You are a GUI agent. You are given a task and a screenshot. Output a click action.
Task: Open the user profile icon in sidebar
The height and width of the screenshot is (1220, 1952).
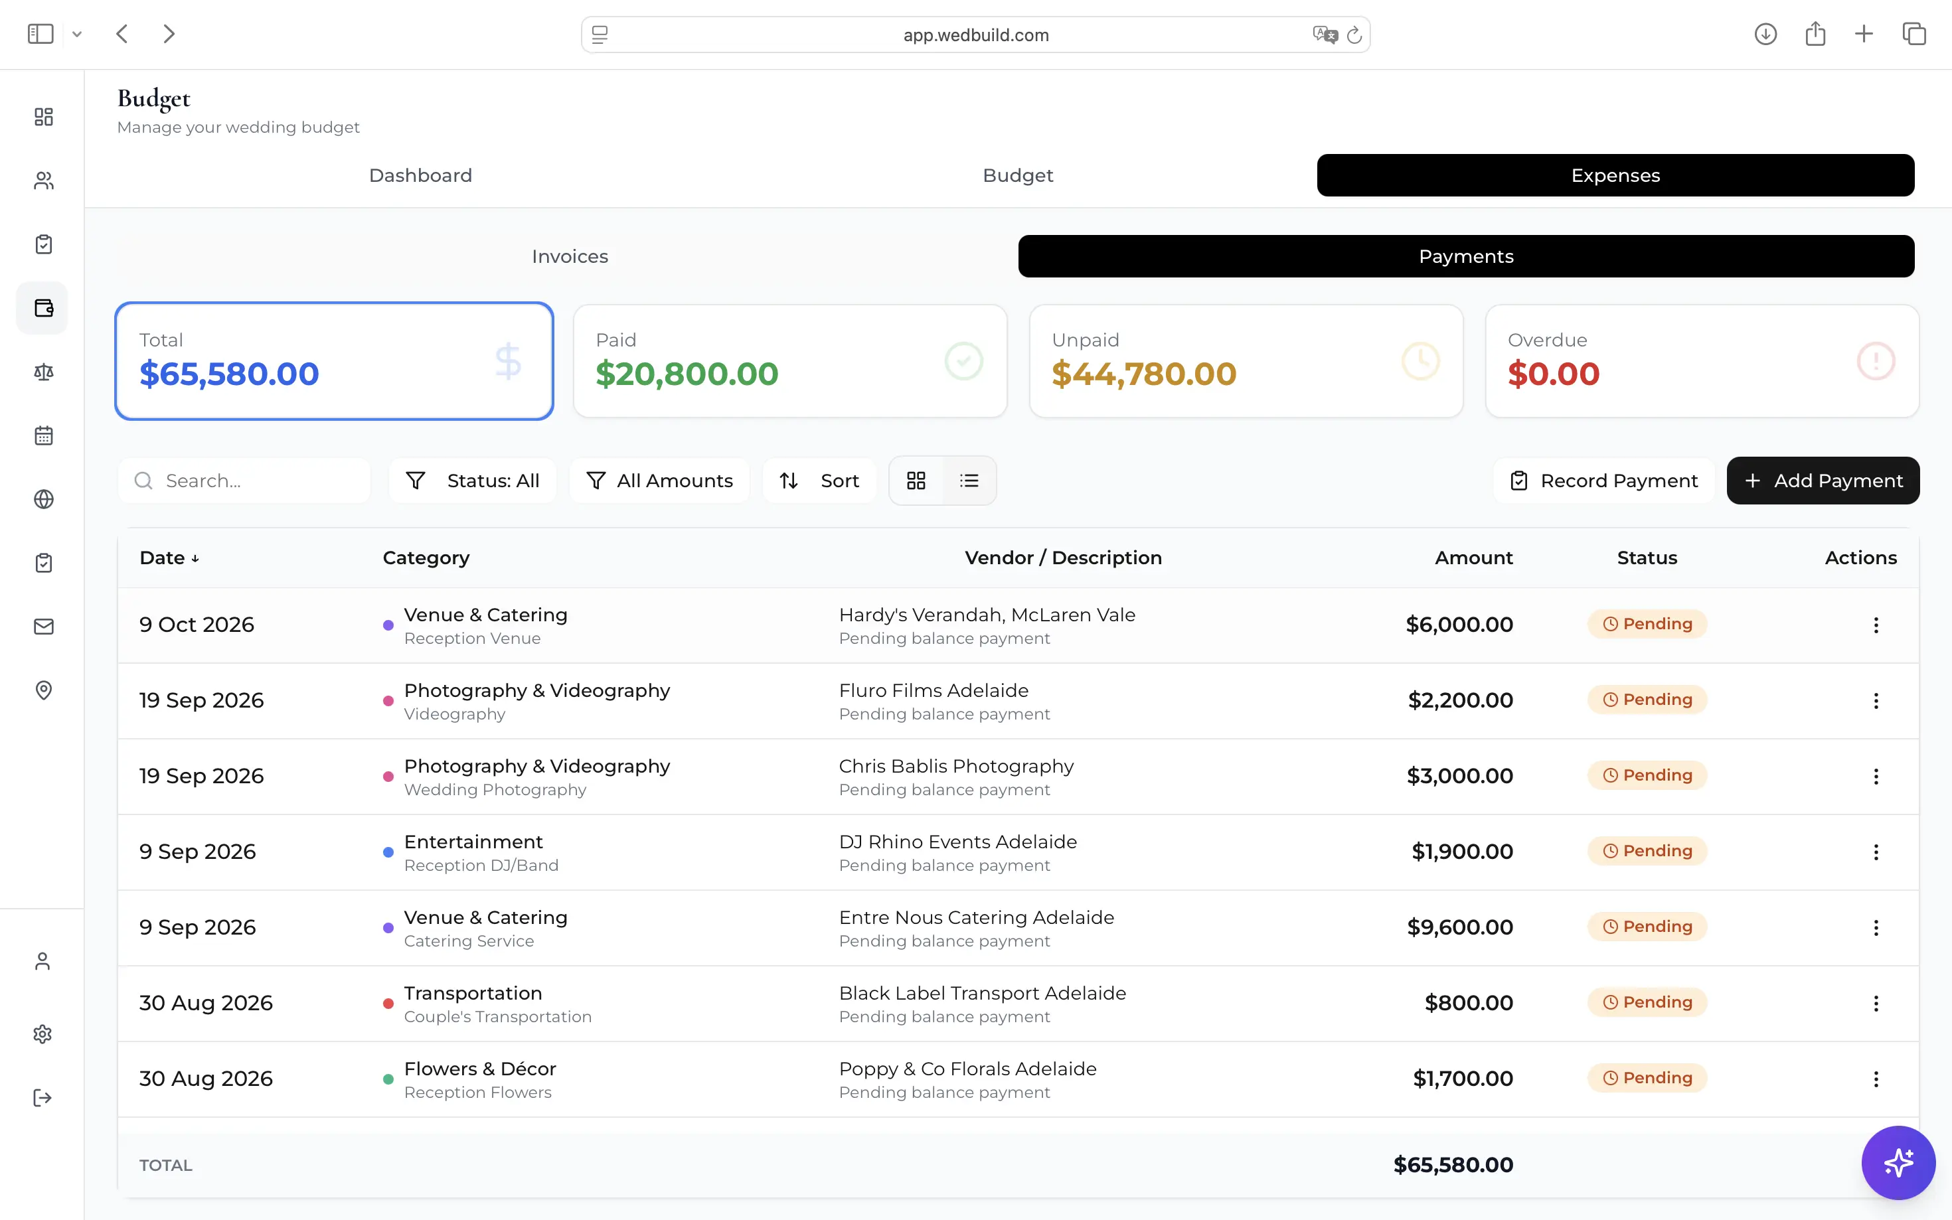pos(42,961)
